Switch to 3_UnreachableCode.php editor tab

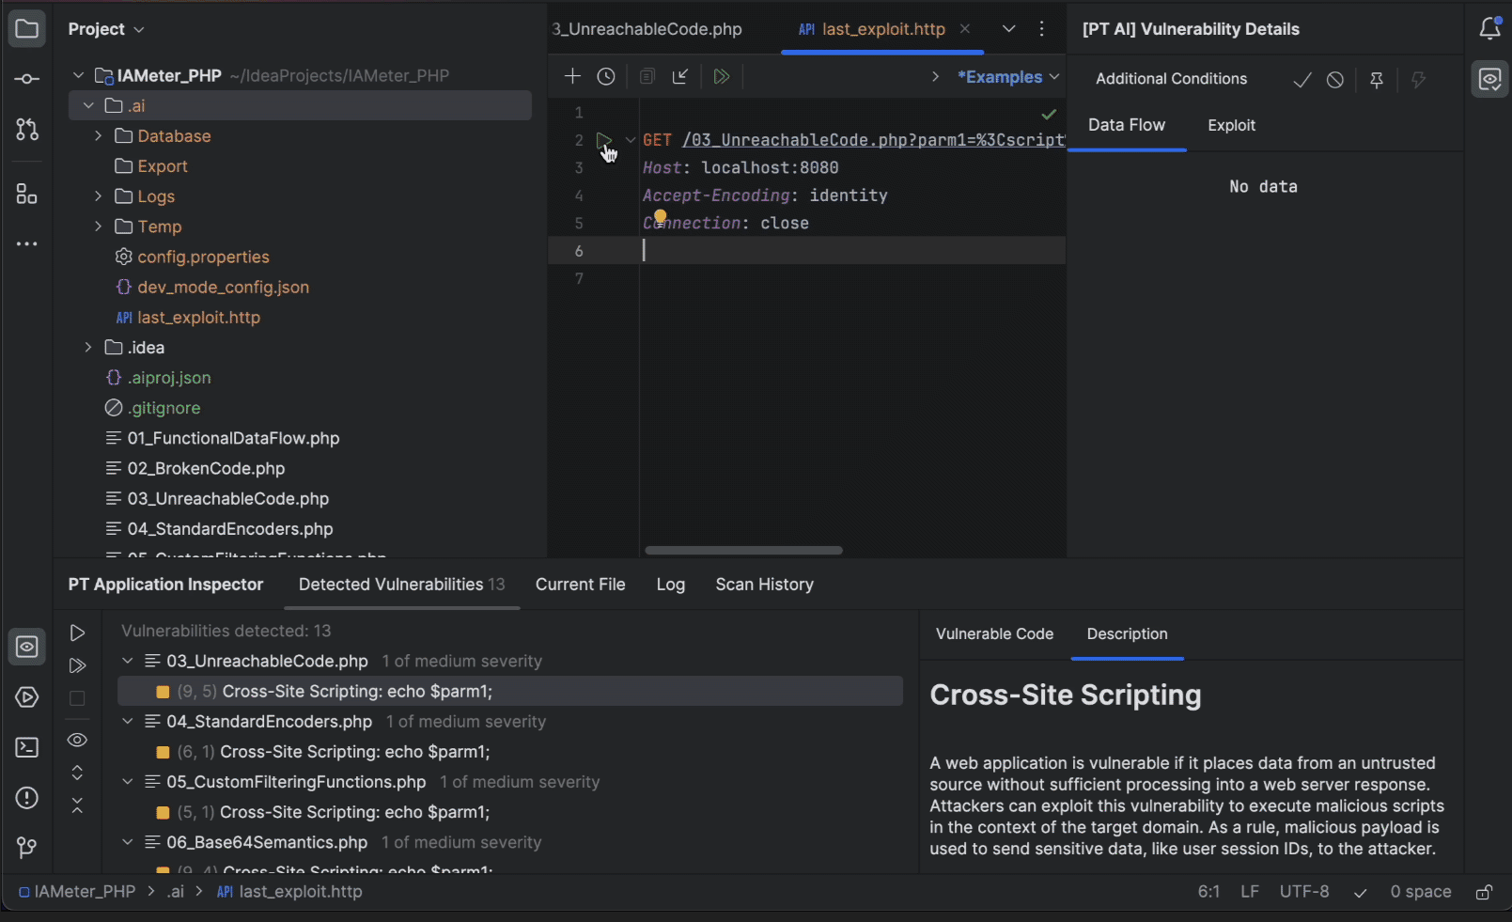pyautogui.click(x=647, y=29)
